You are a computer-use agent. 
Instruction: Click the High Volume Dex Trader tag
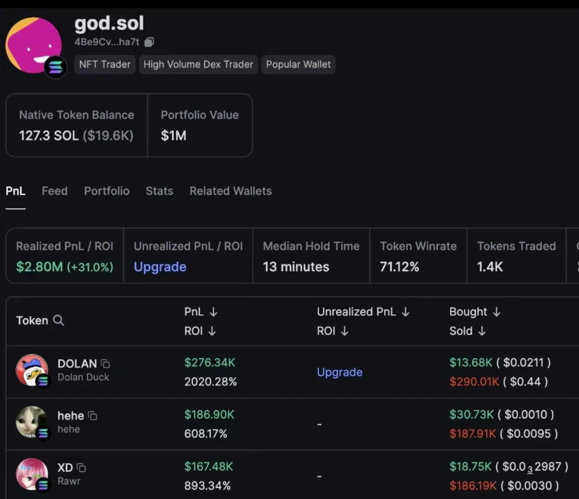(x=198, y=65)
